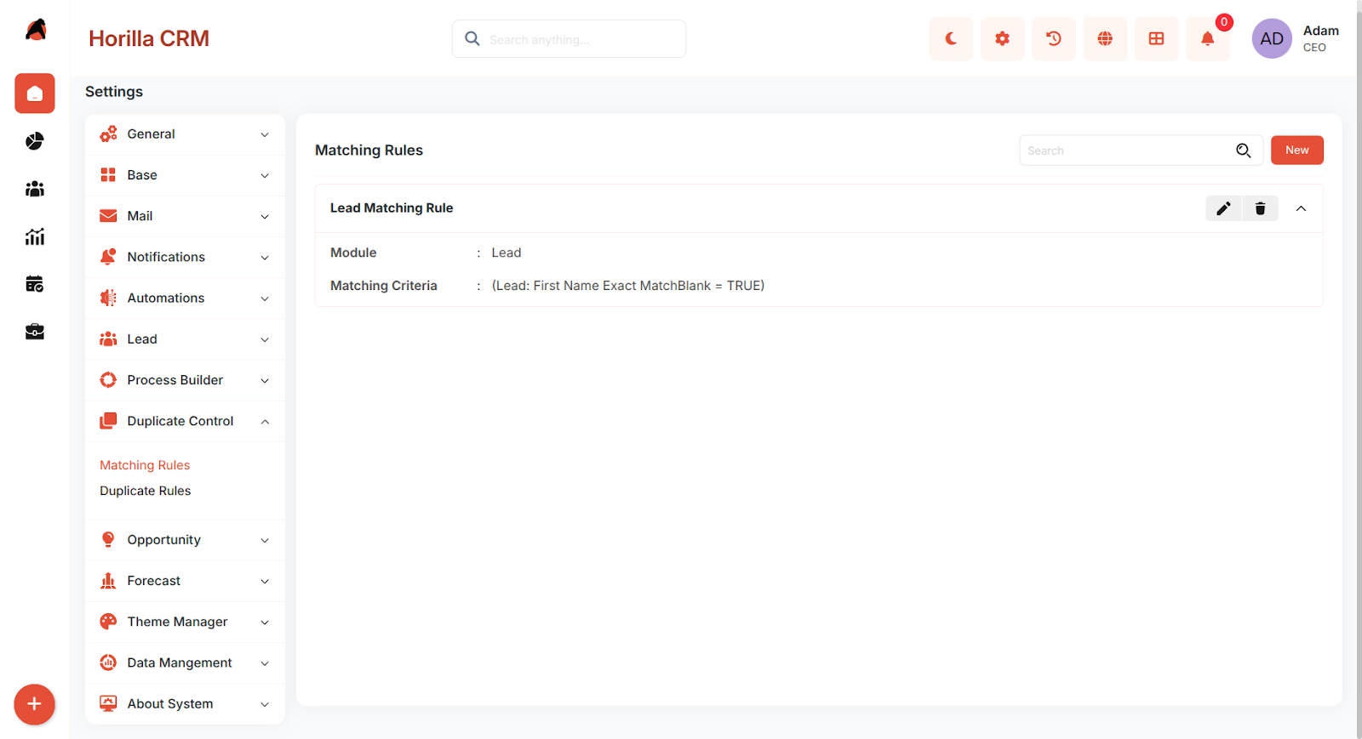Open the bar chart analytics icon
The width and height of the screenshot is (1362, 739).
pos(35,236)
